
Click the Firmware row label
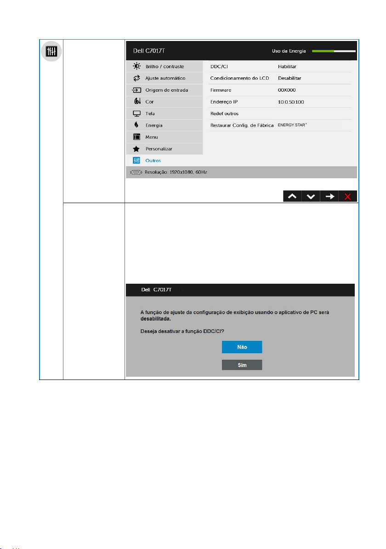[221, 90]
